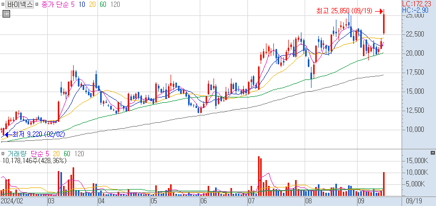Viewport: 436px width, 206px height.
Task: Close the volume panel with x button
Action: [x=432, y=153]
